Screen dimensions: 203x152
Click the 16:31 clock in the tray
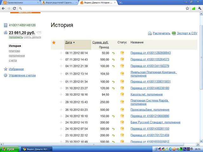click(x=198, y=149)
